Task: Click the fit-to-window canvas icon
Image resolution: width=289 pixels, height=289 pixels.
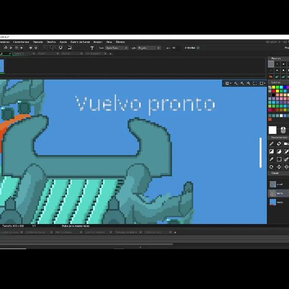Action: [x=255, y=83]
